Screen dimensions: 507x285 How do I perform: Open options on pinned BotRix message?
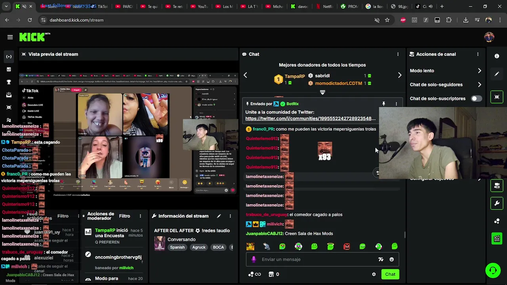pos(396,104)
